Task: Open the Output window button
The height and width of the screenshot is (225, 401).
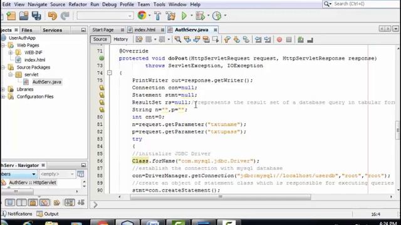Action: point(48,214)
